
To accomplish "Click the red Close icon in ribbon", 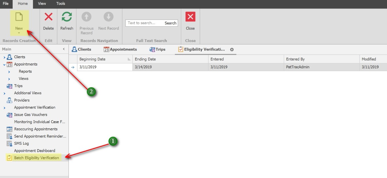I will 190,17.
